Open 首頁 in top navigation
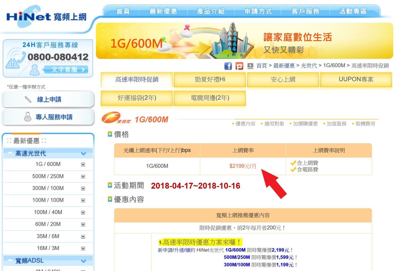 [x=123, y=11]
